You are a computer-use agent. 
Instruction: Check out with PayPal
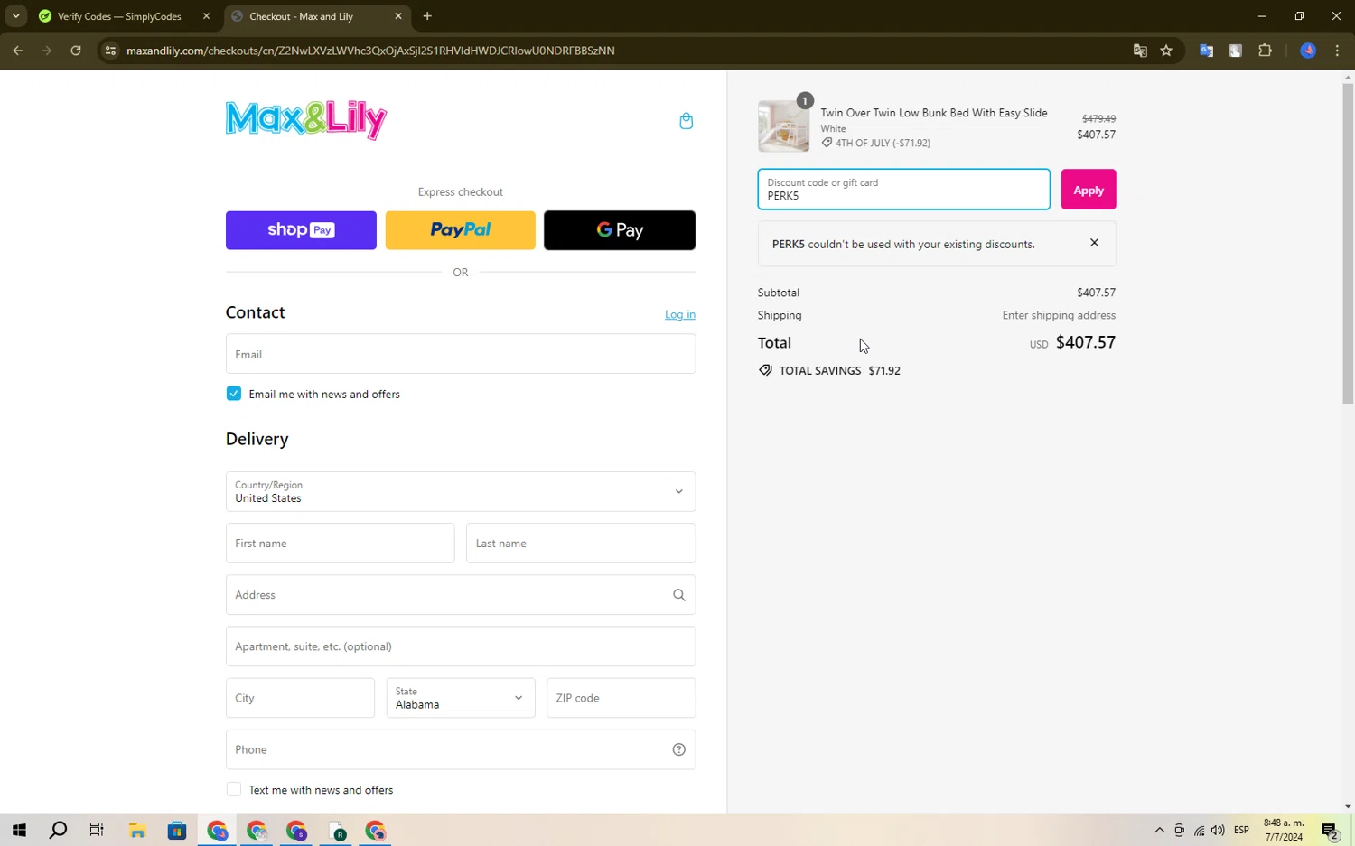click(461, 230)
